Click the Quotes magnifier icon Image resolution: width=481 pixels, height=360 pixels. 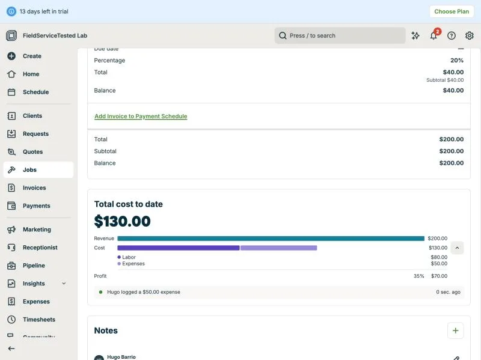click(x=11, y=152)
